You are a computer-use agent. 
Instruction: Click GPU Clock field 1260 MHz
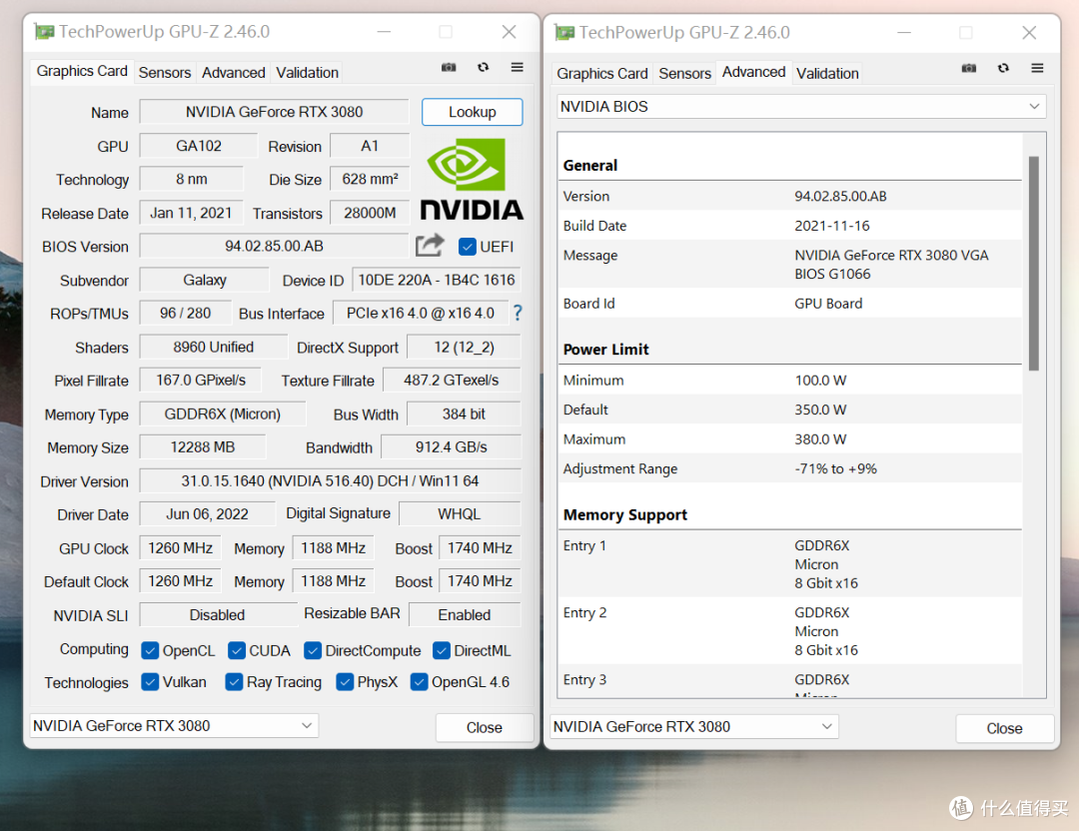coord(180,547)
